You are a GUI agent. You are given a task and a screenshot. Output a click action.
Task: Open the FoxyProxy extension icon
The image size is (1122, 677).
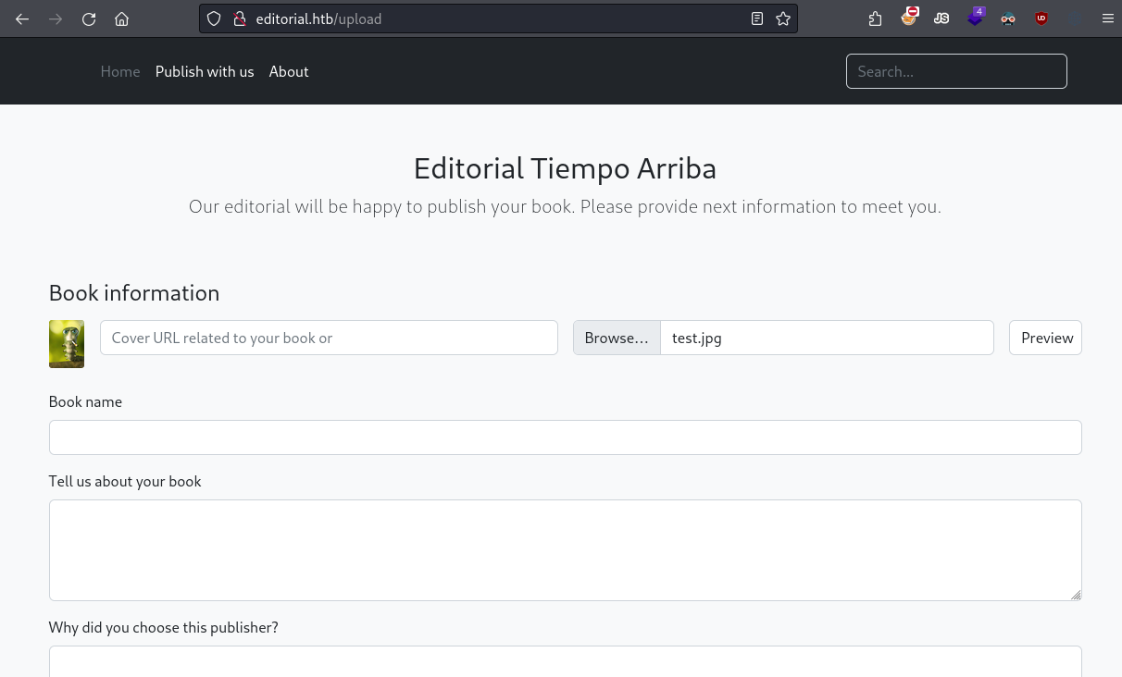coord(909,17)
